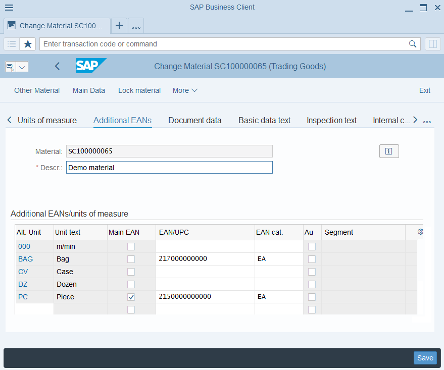Screen dimensions: 444x370
Task: Click the PC alternative unit link
Action: 23,297
